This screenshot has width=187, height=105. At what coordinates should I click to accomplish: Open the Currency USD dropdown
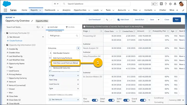coord(176,100)
